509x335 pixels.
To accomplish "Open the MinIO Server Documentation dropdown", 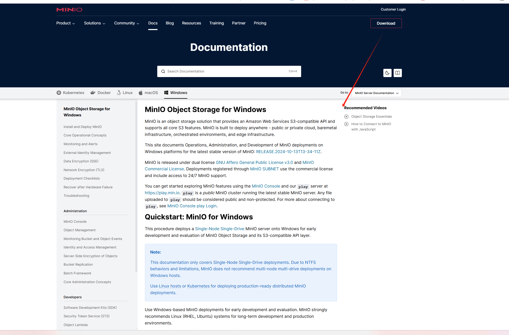I will click(377, 93).
